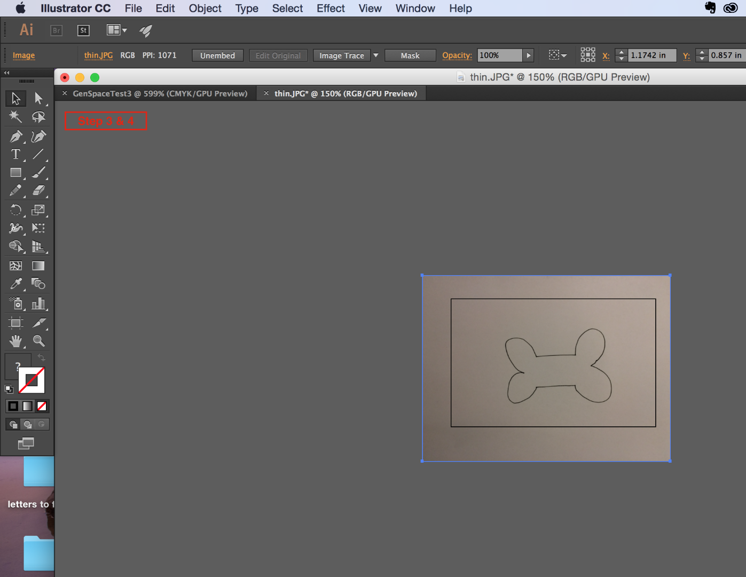Select the Eraser tool
This screenshot has width=746, height=577.
pos(38,190)
